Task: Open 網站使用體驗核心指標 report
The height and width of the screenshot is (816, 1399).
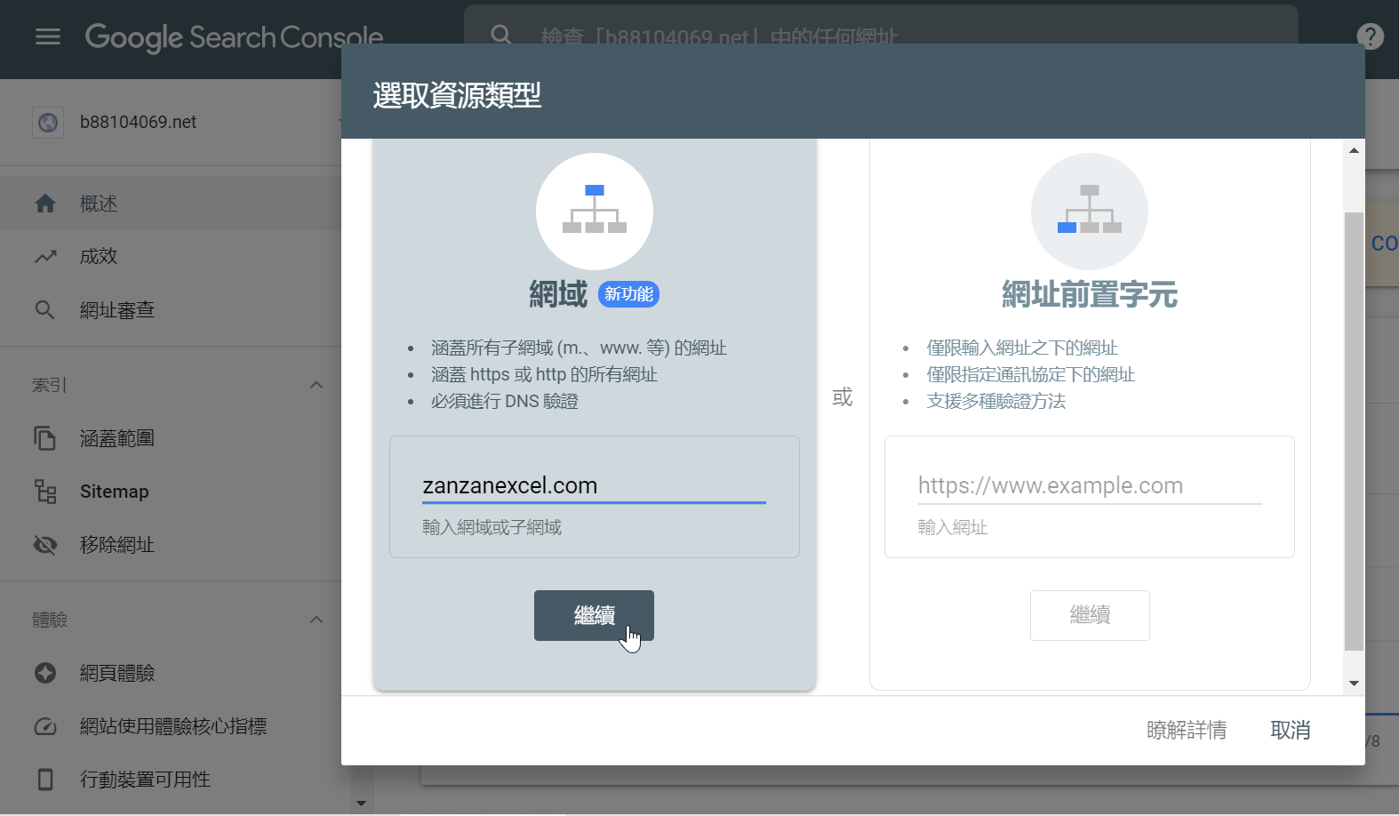Action: coord(171,726)
